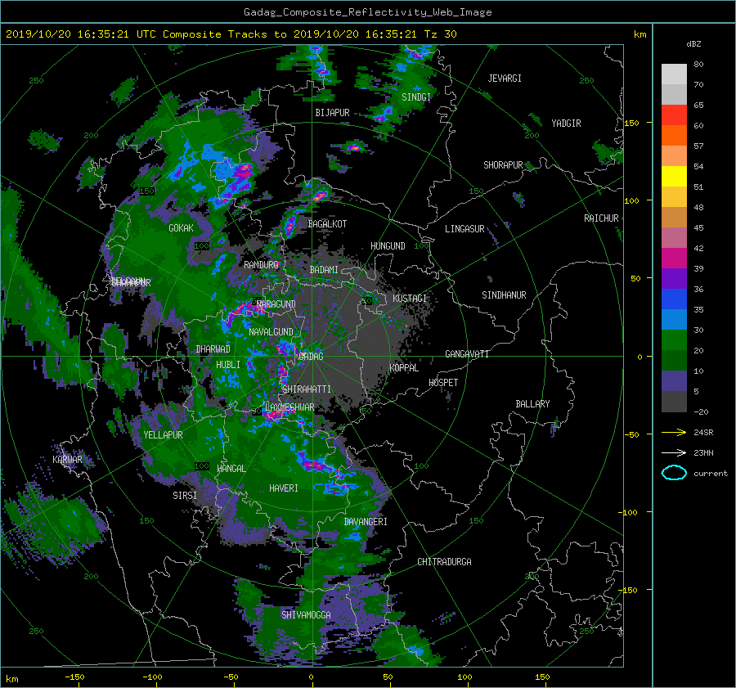Click the GANGAVATI city label

[x=467, y=354]
